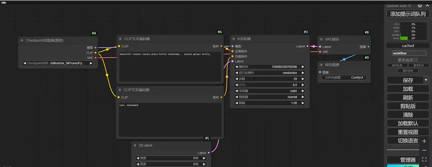Click the CLIP output port on Checkpoint node
The height and width of the screenshot is (167, 432).
pos(95,53)
